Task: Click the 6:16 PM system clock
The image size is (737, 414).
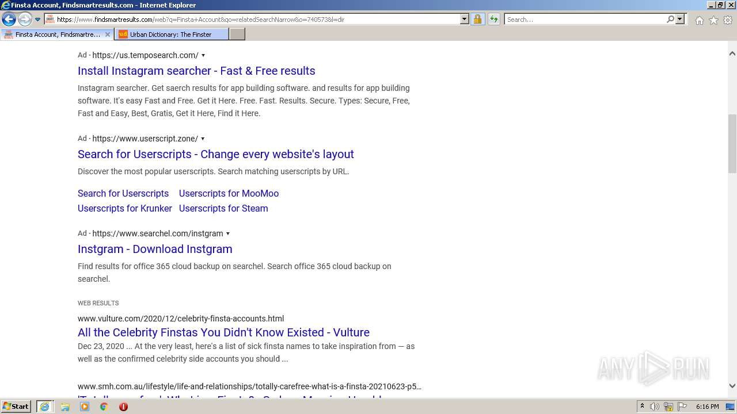Action: pos(707,407)
